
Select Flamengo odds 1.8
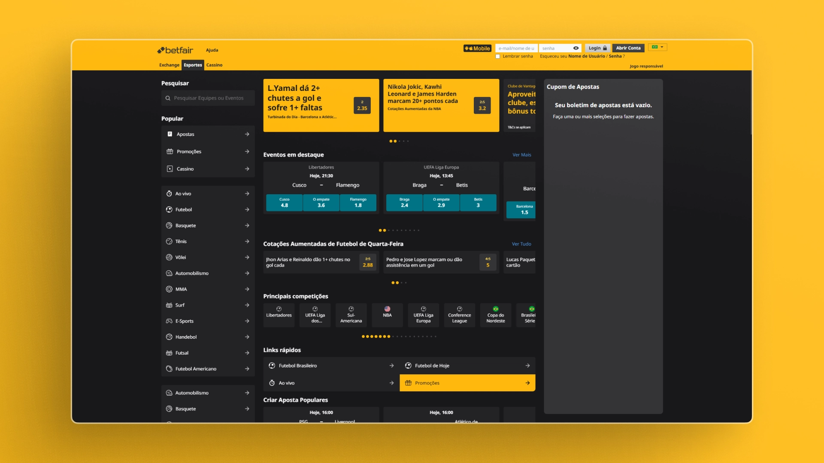coord(358,203)
